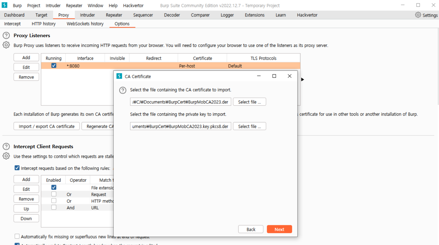Viewport: 439px width, 245px height.
Task: Open the Hackvertor tool tab
Action: tap(307, 15)
